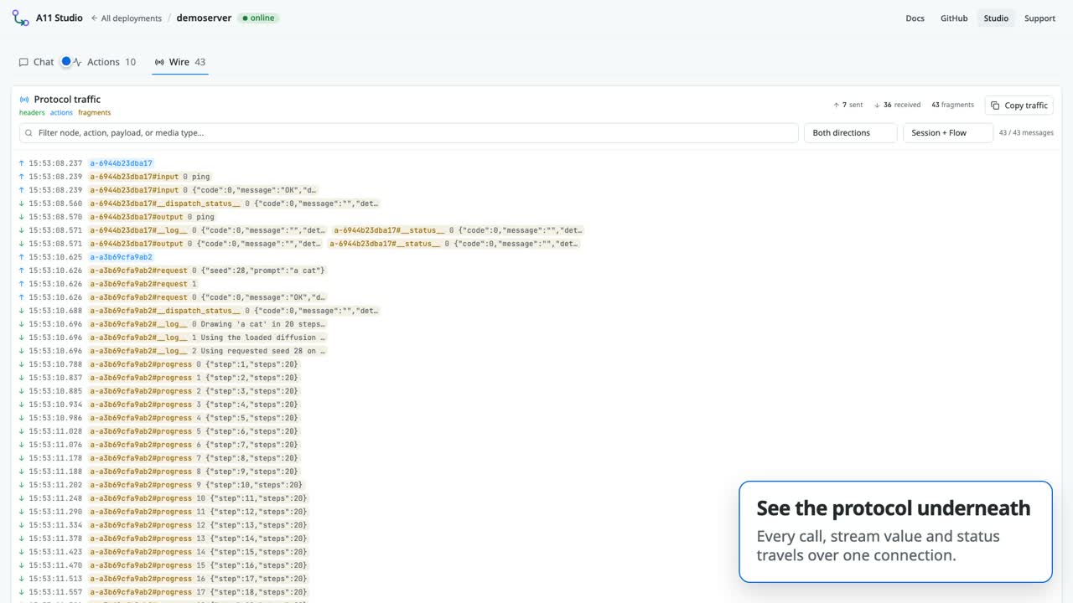Click the A11 Studio logo icon
1073x603 pixels.
pyautogui.click(x=20, y=18)
